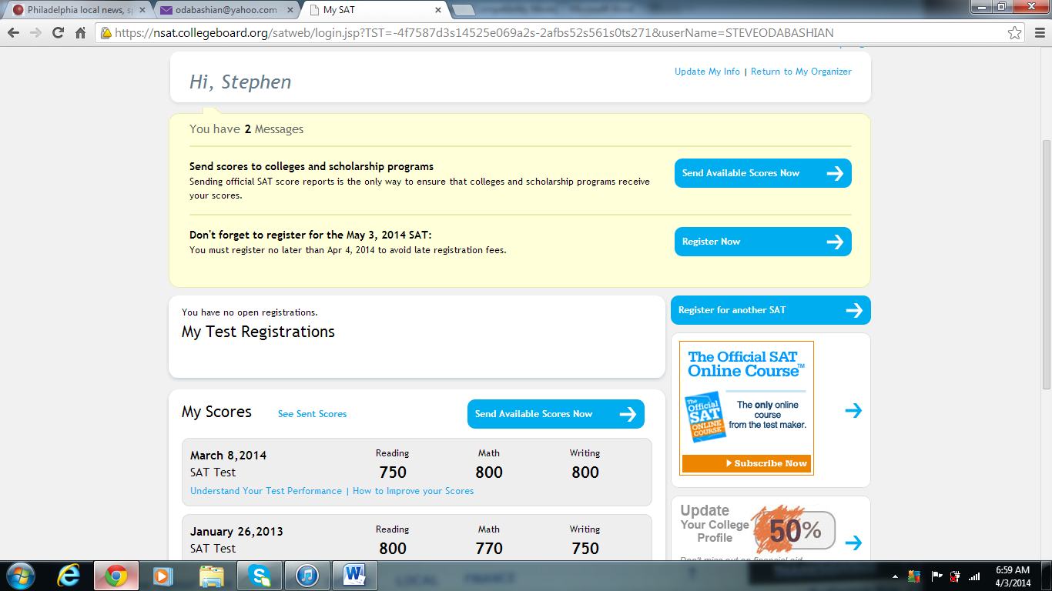This screenshot has height=591, width=1052.
Task: Click the Chrome icon in the taskbar
Action: pyautogui.click(x=116, y=575)
